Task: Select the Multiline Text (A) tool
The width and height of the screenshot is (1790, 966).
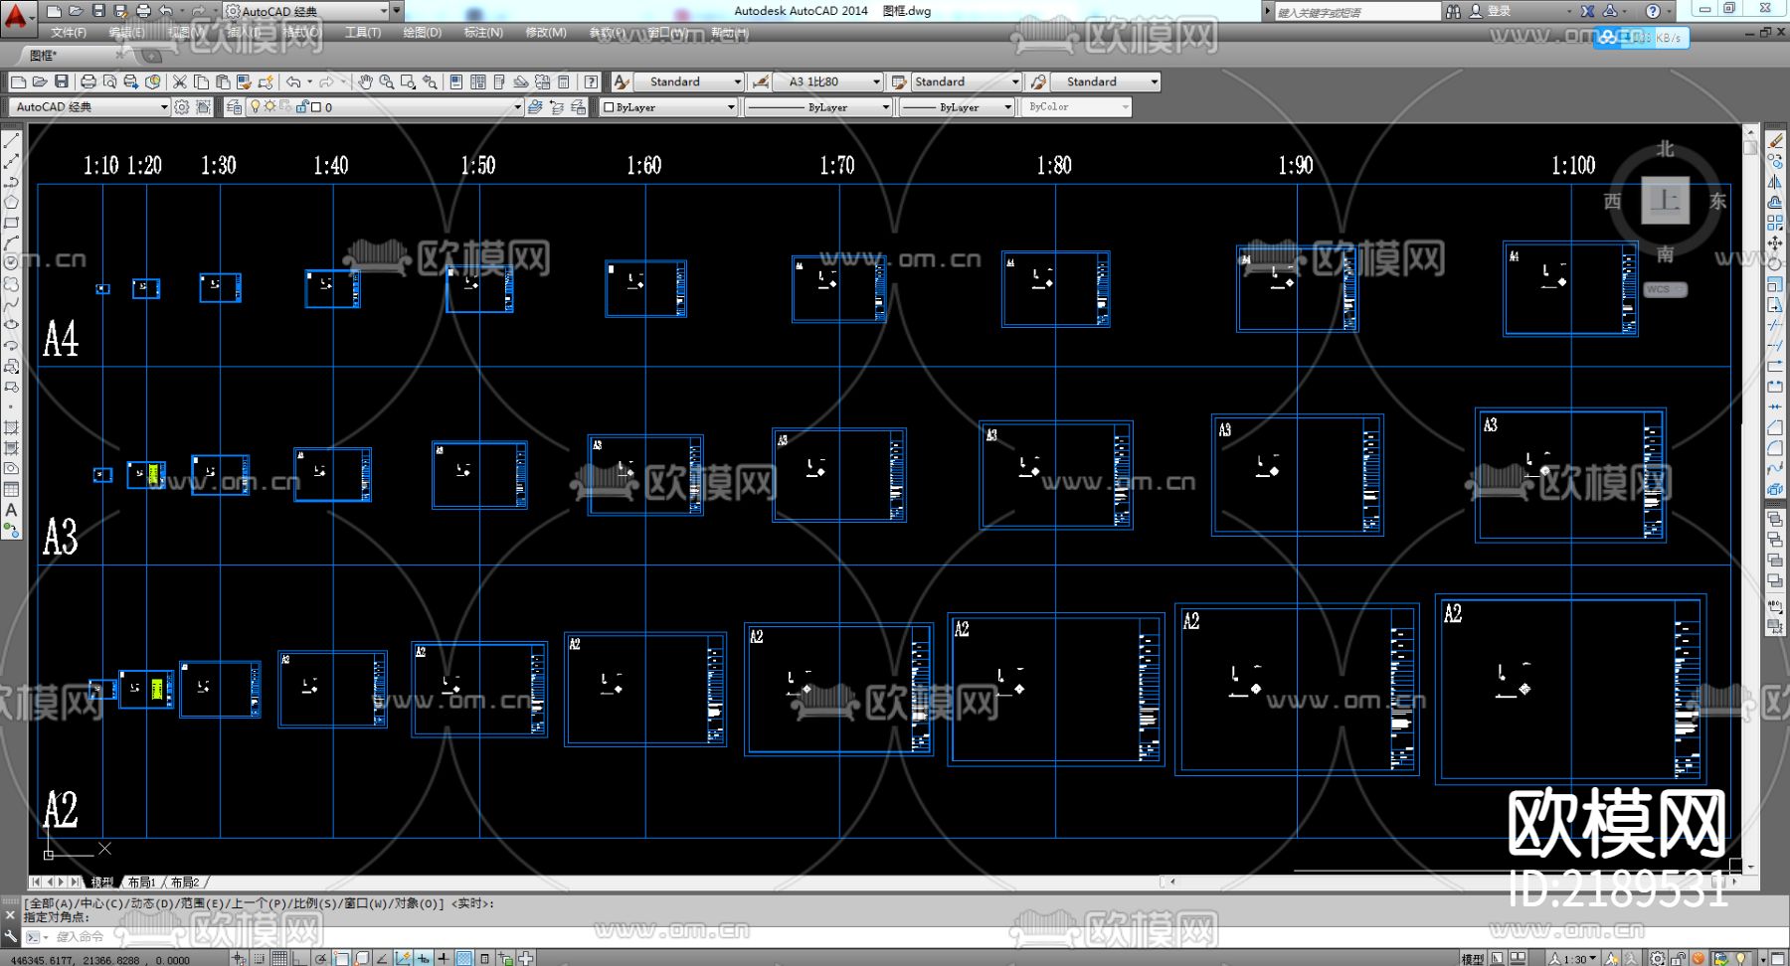Action: [x=12, y=510]
